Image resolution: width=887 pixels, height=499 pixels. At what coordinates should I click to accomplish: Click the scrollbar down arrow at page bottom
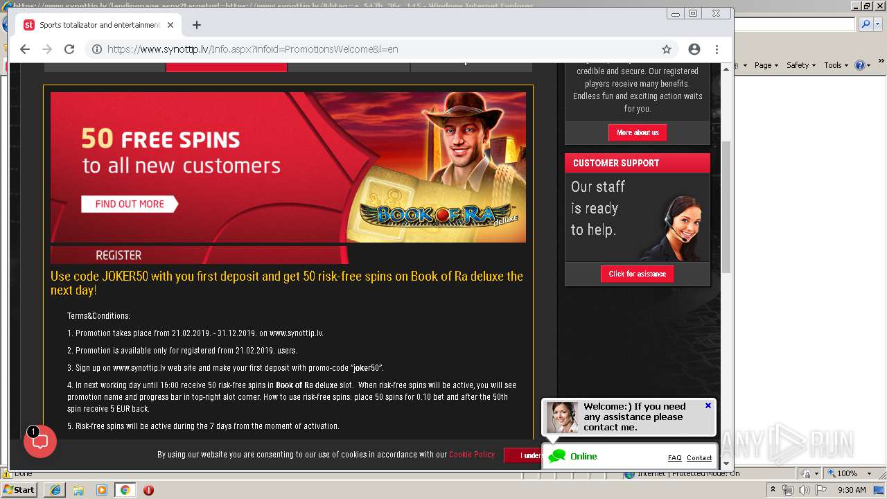click(x=726, y=464)
